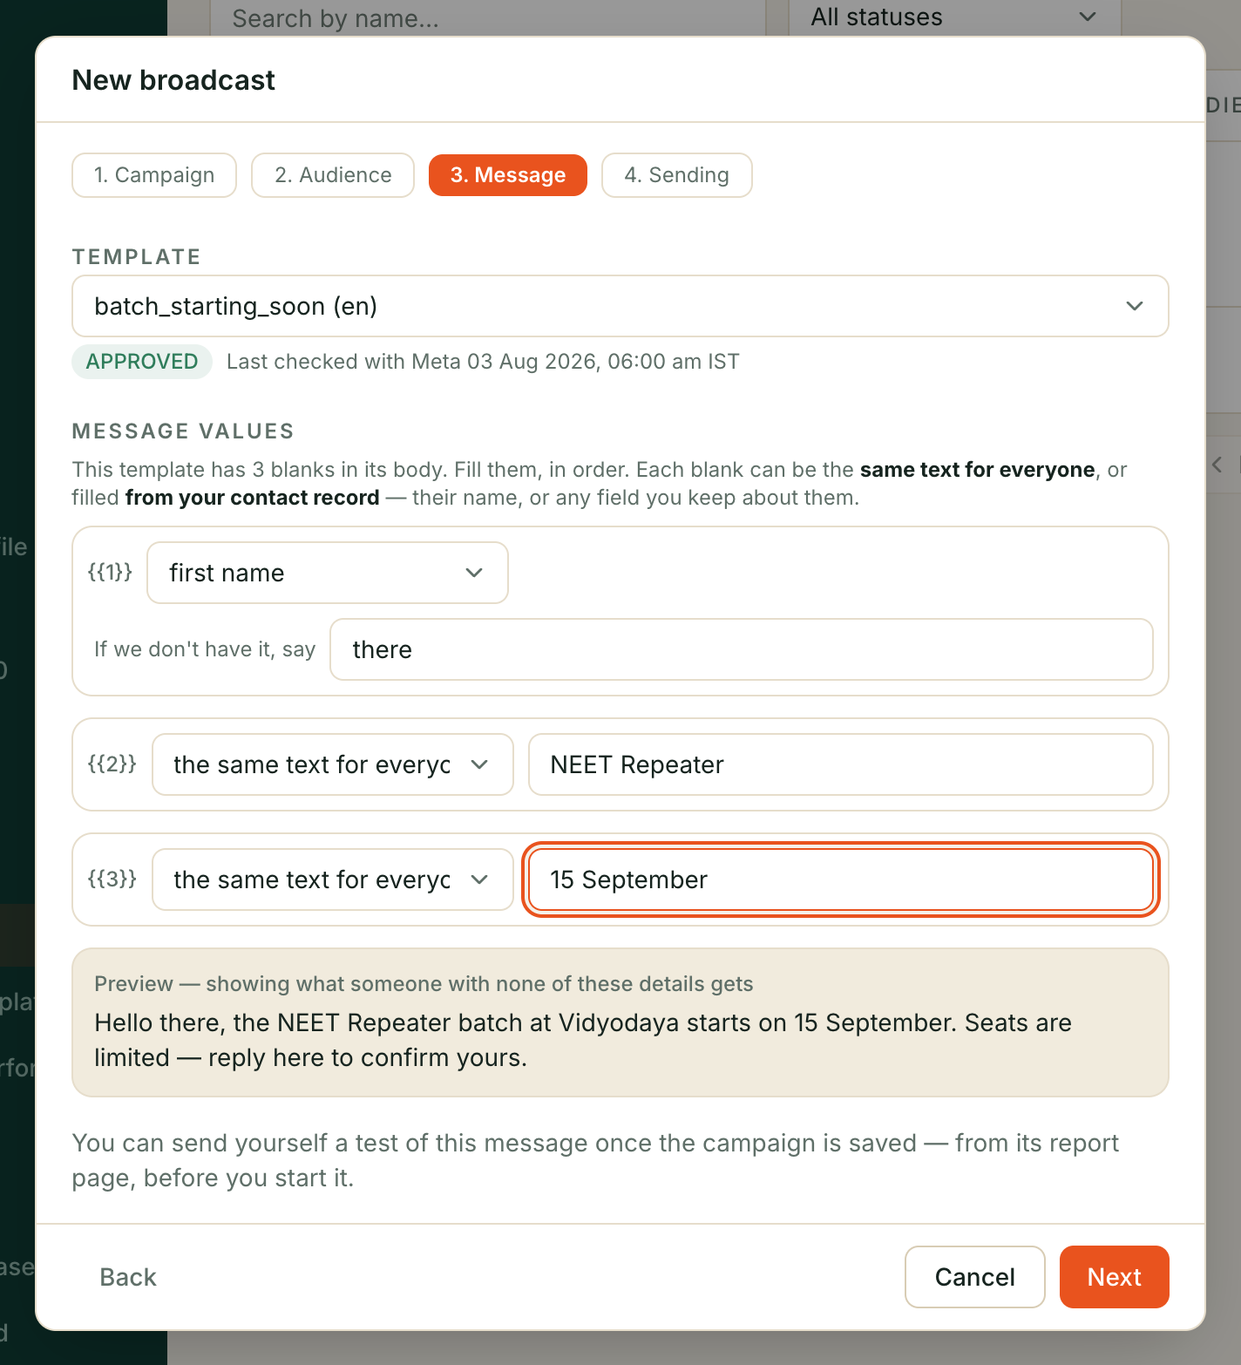This screenshot has height=1365, width=1241.
Task: Click the 'If we don't have it, say' label
Action: (x=205, y=649)
